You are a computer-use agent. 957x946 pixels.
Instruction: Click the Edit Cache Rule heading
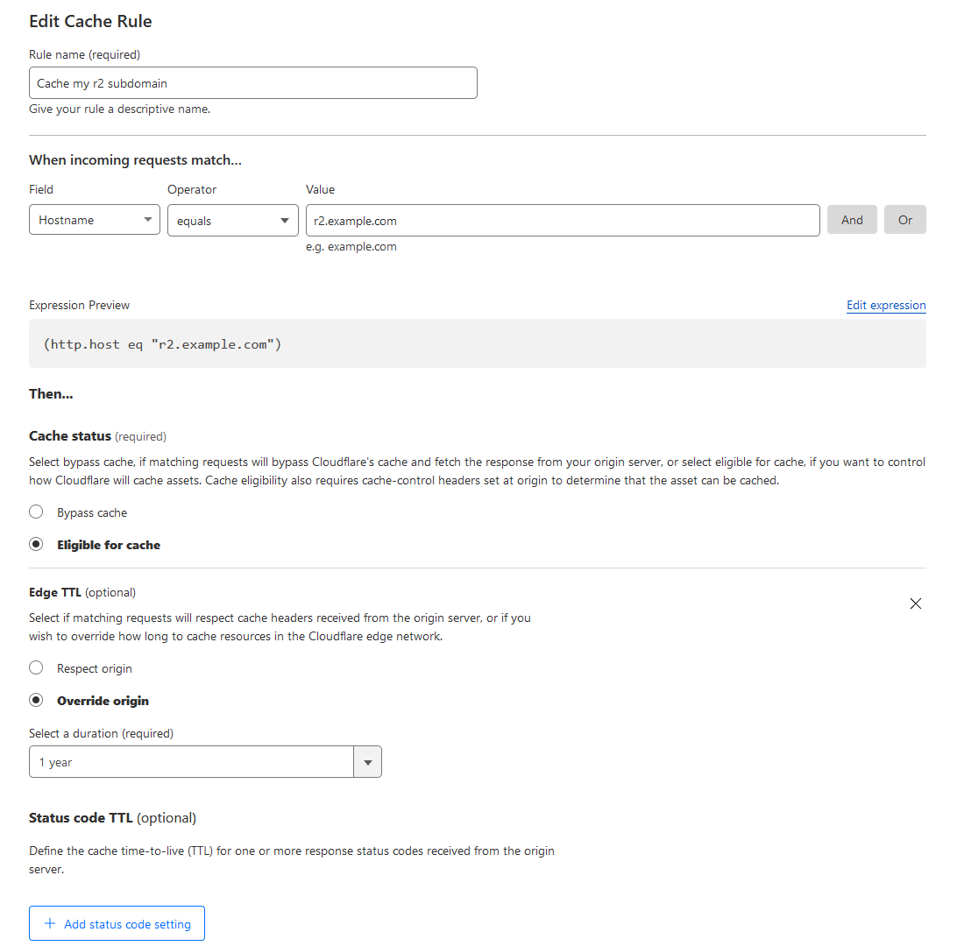90,21
